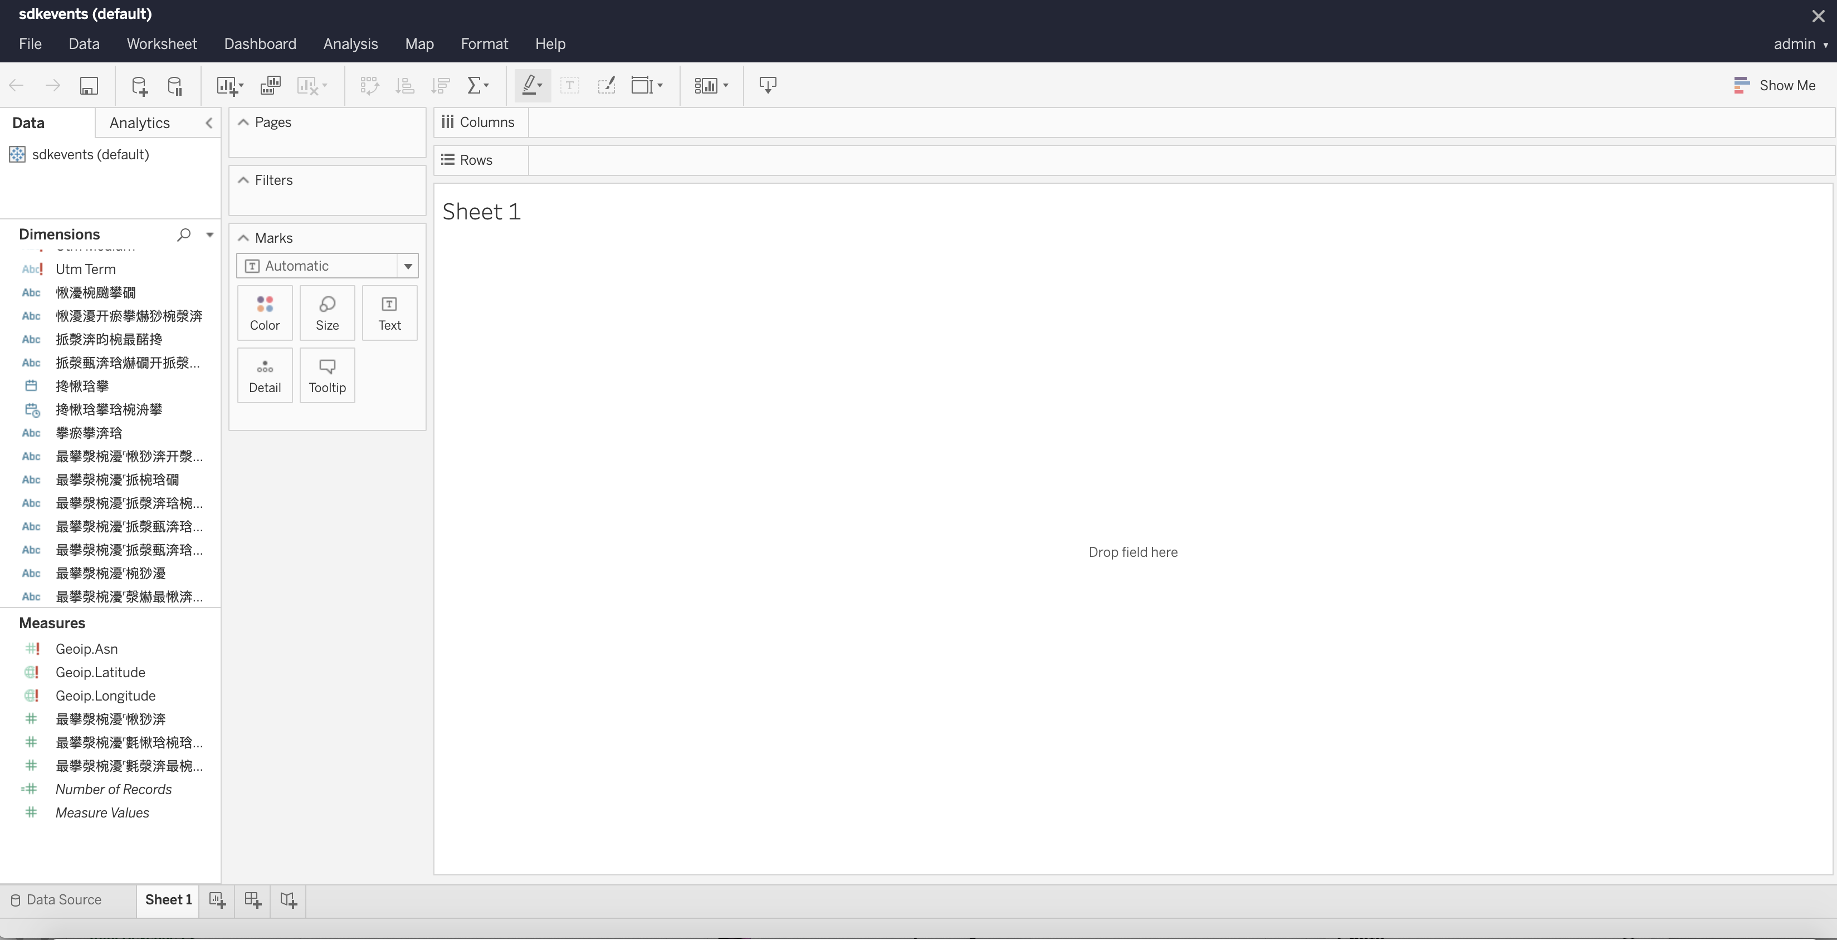Sort data descending from the toolbar
This screenshot has width=1837, height=940.
click(440, 86)
